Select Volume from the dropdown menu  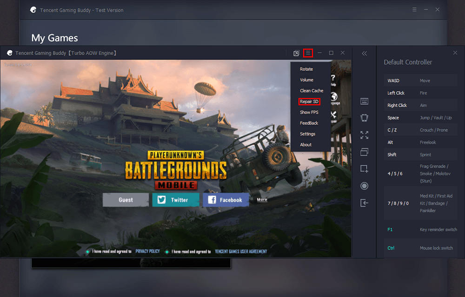coord(306,80)
